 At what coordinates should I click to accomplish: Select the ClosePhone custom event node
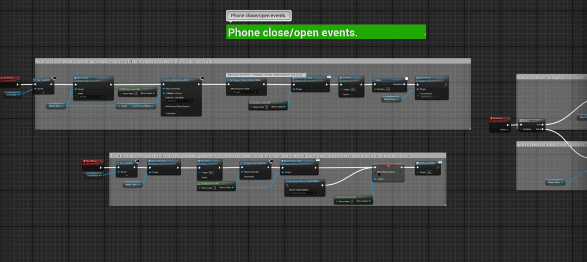point(92,162)
